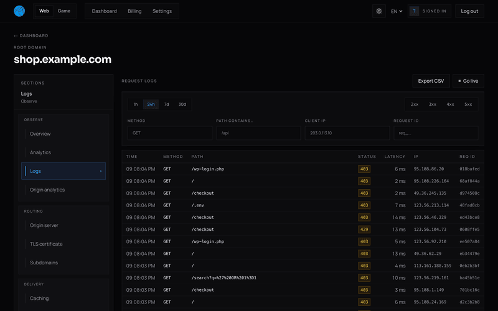Switch to the Game product tab

pos(64,11)
